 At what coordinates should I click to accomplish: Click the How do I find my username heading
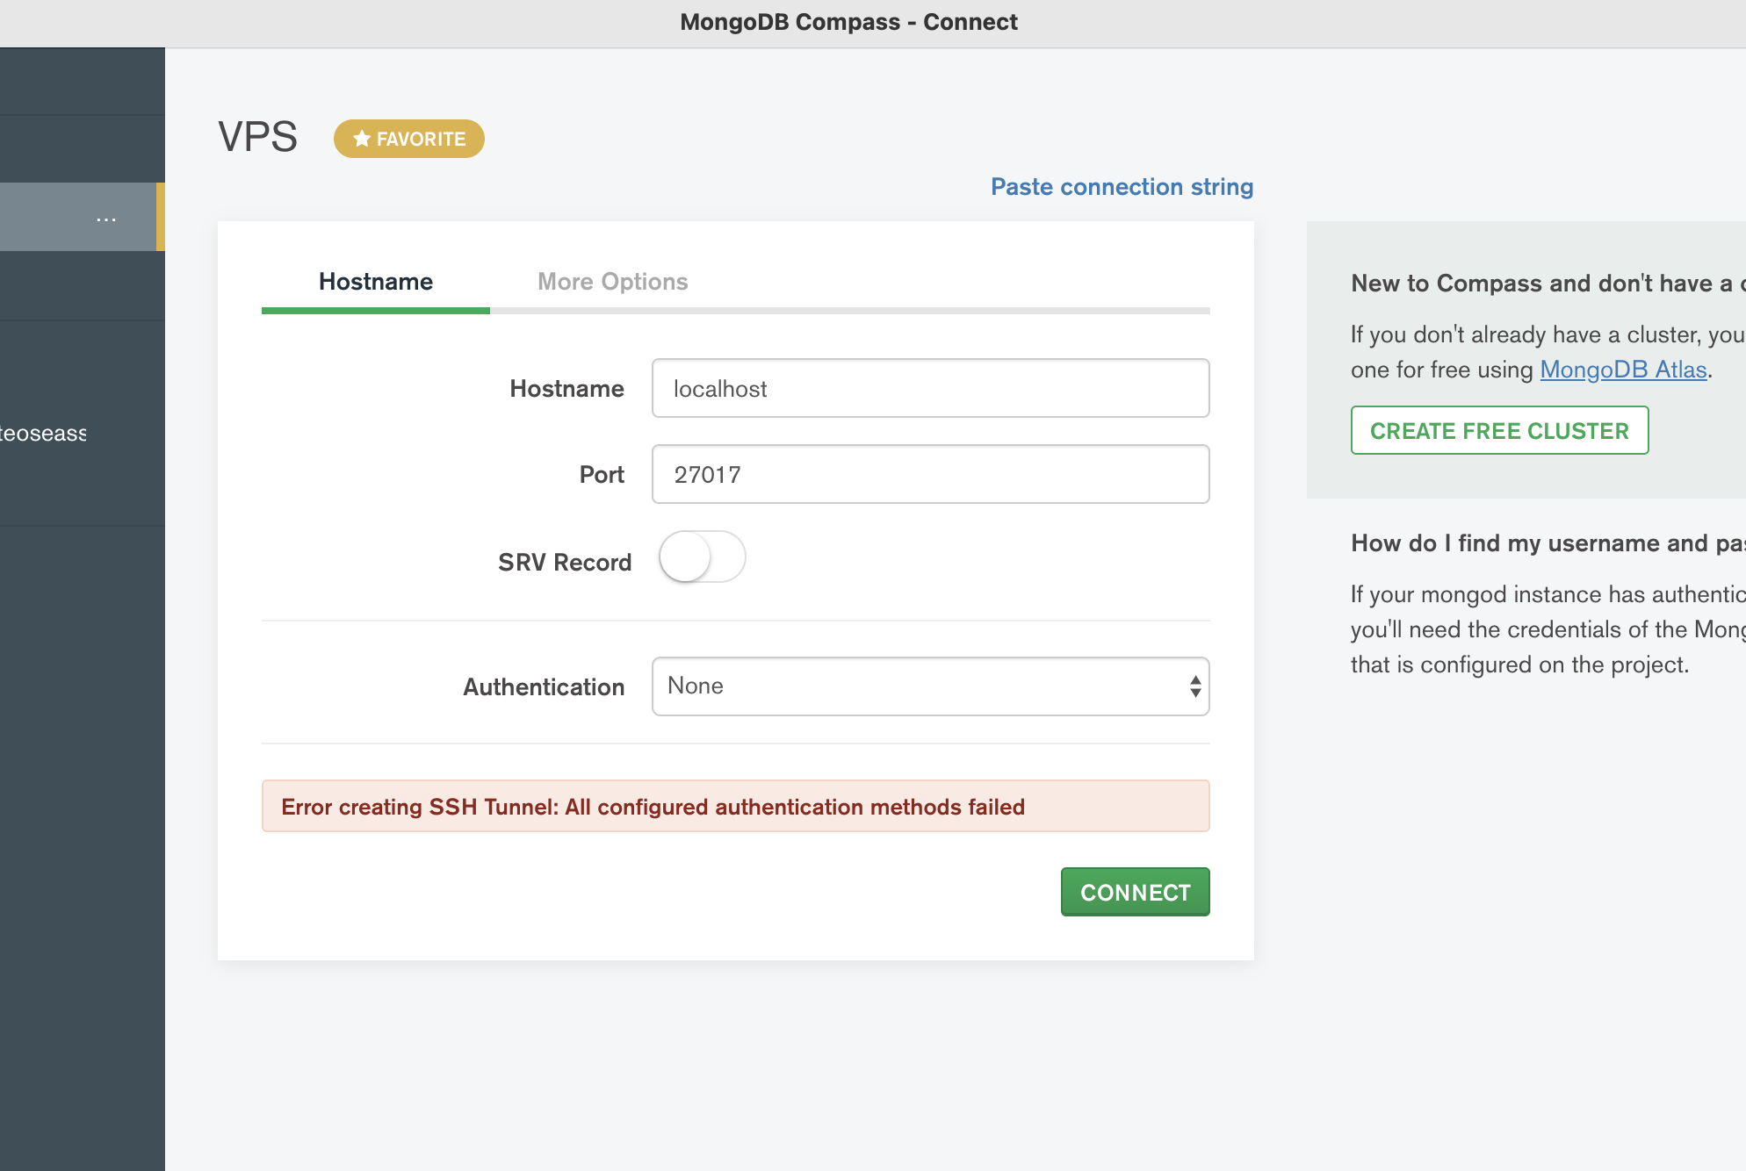[1546, 543]
